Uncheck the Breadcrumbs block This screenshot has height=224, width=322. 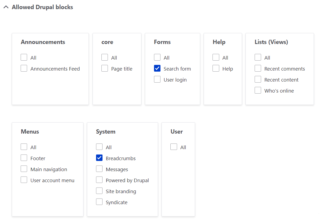point(99,158)
